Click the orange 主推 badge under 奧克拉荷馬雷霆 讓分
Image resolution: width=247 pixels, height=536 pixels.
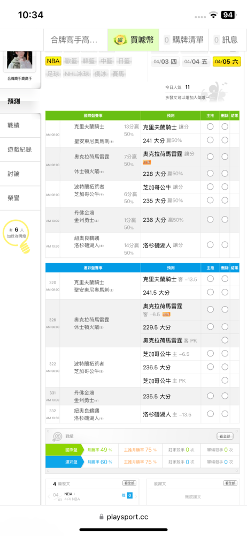pyautogui.click(x=146, y=162)
